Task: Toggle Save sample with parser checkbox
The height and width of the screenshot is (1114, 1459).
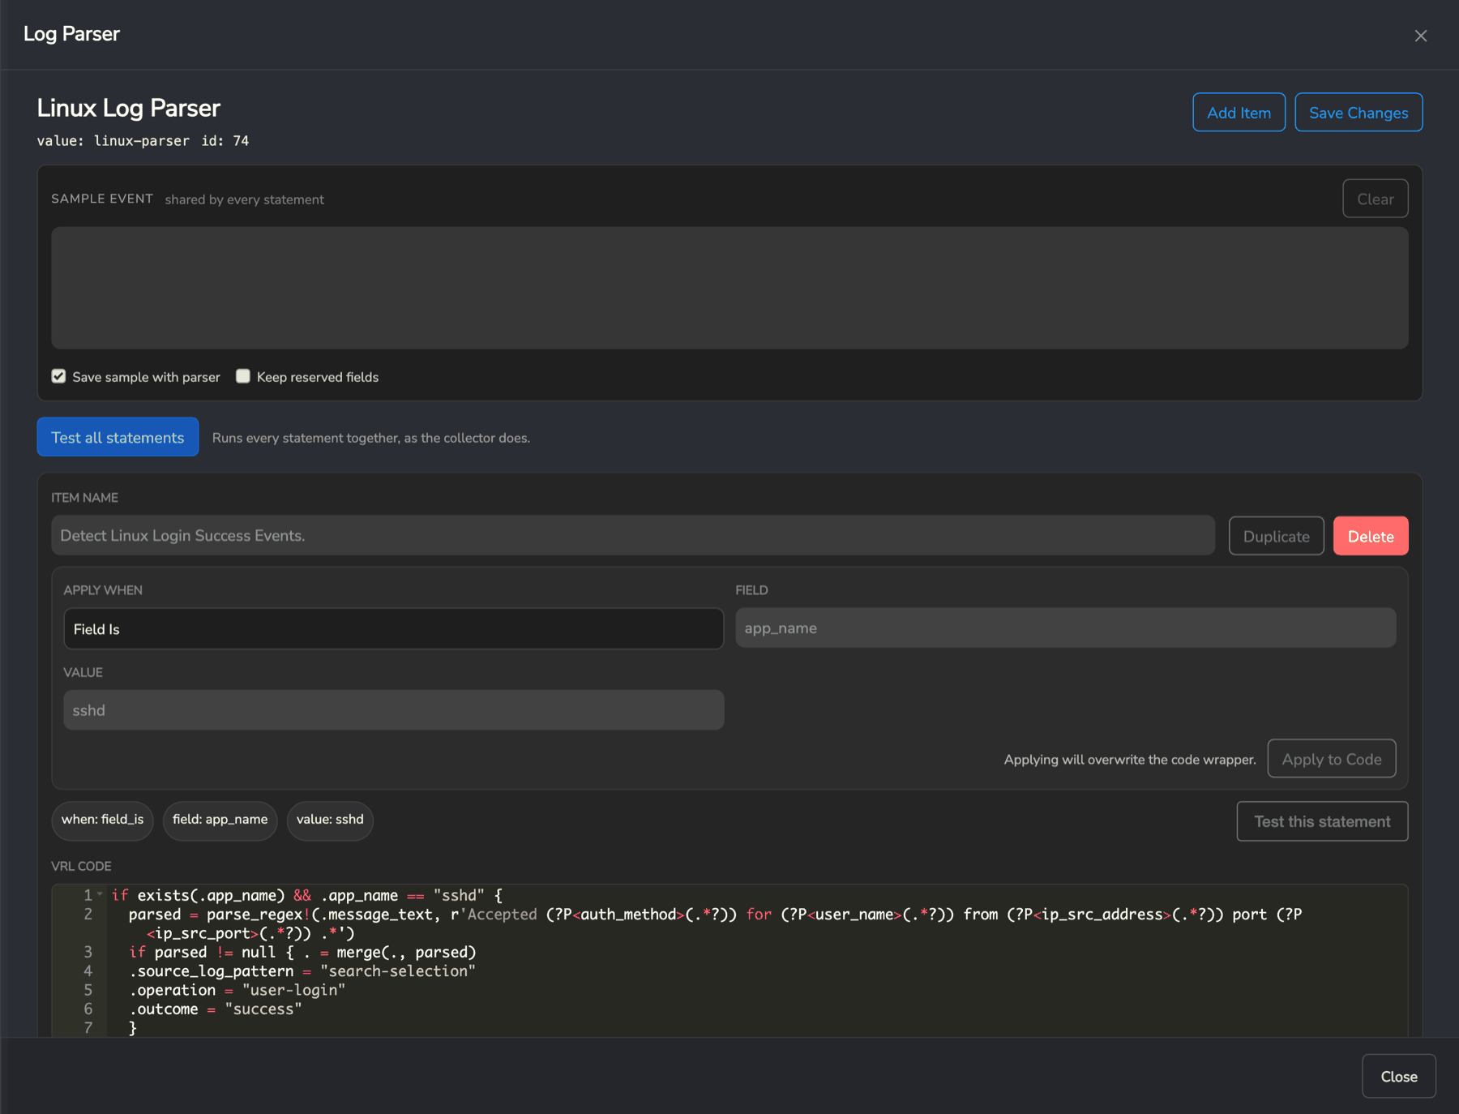Action: click(58, 376)
